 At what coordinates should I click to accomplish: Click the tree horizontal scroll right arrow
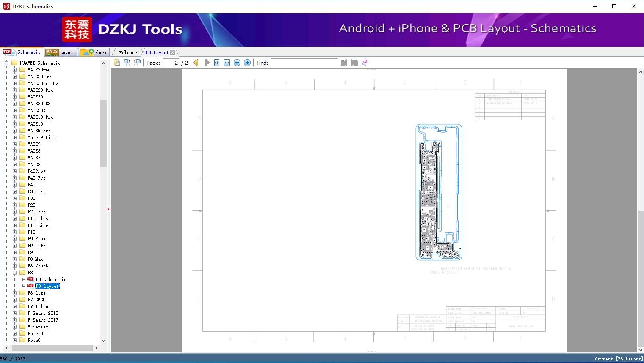click(x=97, y=348)
